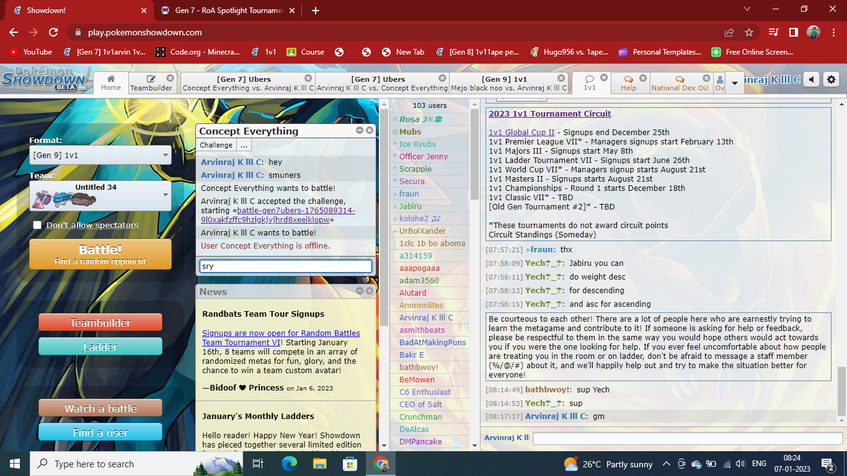Close the Concept Everything PM window
Image resolution: width=847 pixels, height=476 pixels.
pos(370,131)
